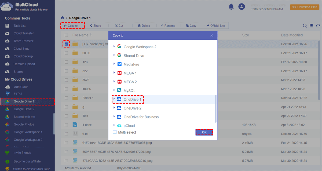
Task: Click Official Site in the toolbar
Action: (215, 26)
